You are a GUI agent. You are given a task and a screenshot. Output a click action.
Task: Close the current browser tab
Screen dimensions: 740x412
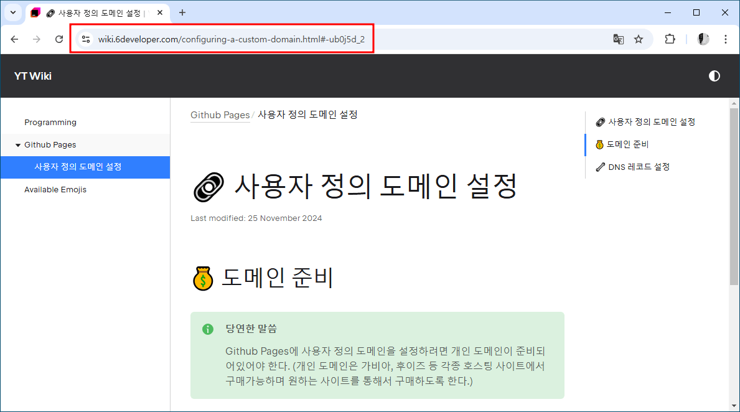[x=160, y=12]
